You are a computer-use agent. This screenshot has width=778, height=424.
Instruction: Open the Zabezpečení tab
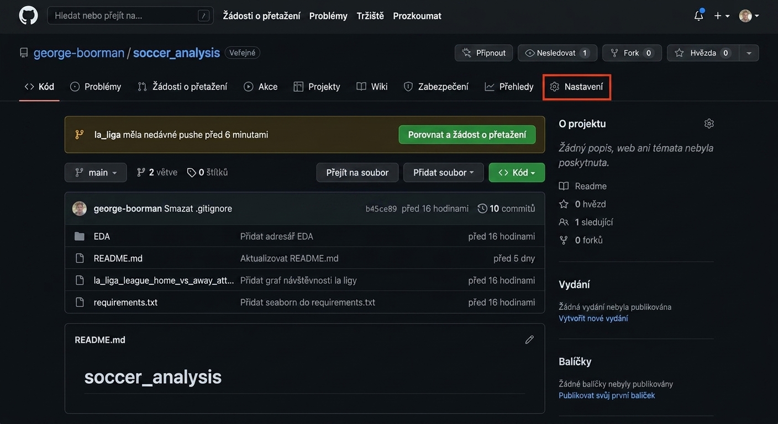[436, 87]
